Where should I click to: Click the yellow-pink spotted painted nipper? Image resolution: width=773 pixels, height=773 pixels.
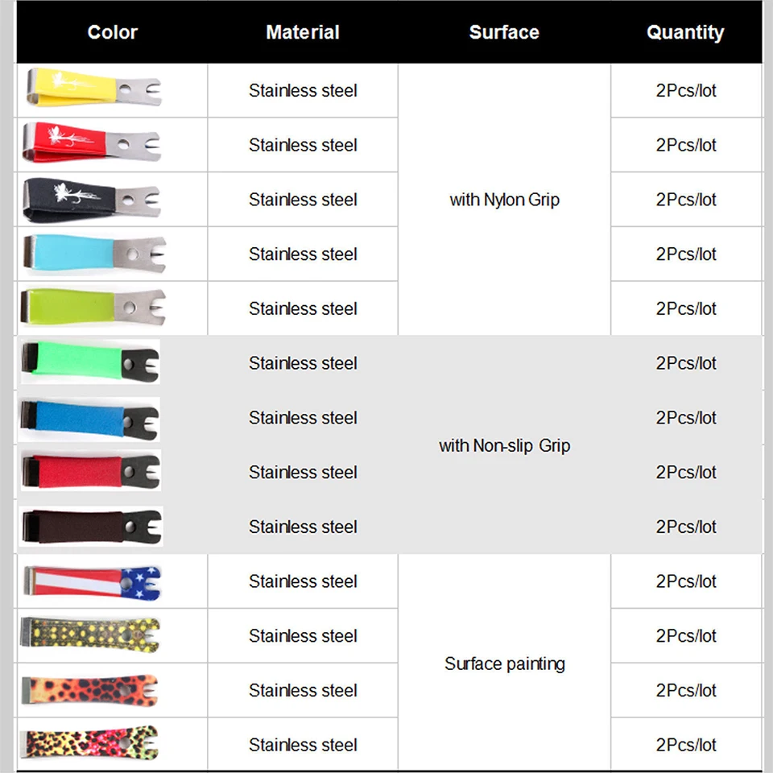(x=89, y=743)
